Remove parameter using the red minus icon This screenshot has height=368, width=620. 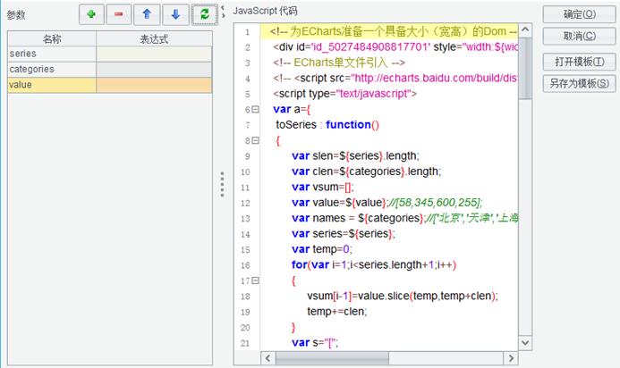[x=119, y=14]
